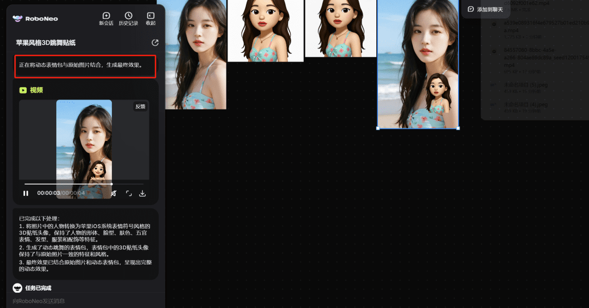Enter fullscreen on the video player
589x308 pixels.
(129, 193)
